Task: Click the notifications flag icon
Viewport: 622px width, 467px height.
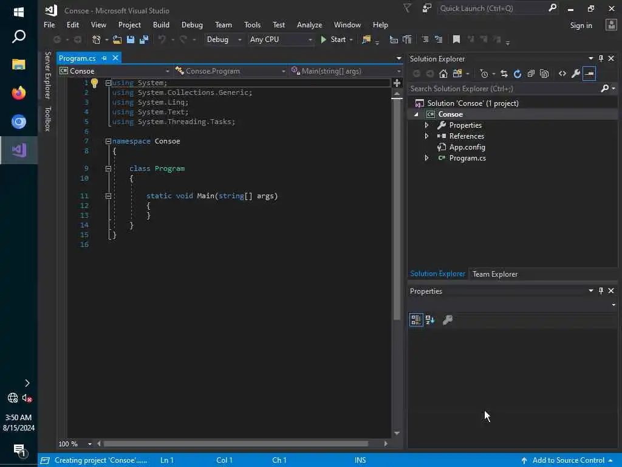Action: coord(408,9)
